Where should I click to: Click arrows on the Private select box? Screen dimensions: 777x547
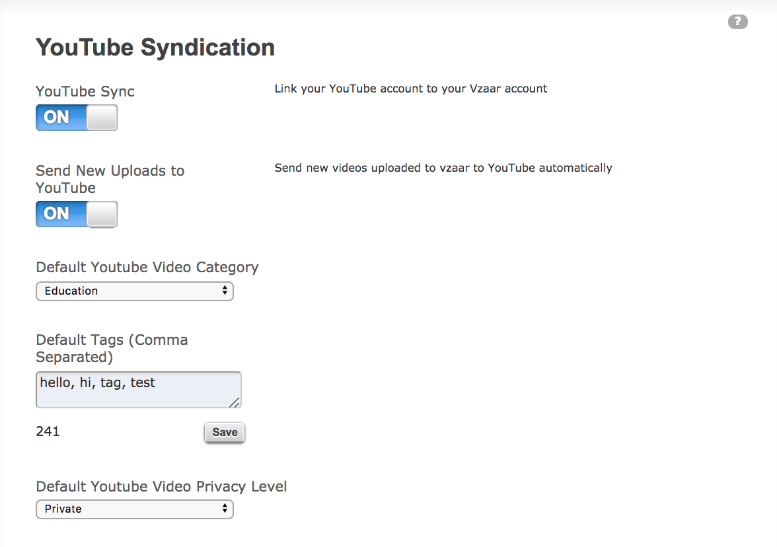225,509
